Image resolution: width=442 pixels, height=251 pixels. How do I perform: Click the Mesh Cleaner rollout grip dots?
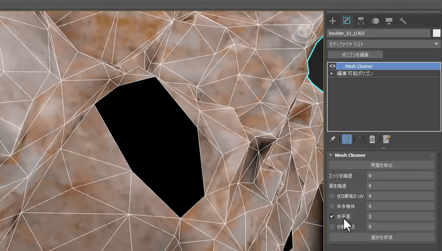(432, 155)
